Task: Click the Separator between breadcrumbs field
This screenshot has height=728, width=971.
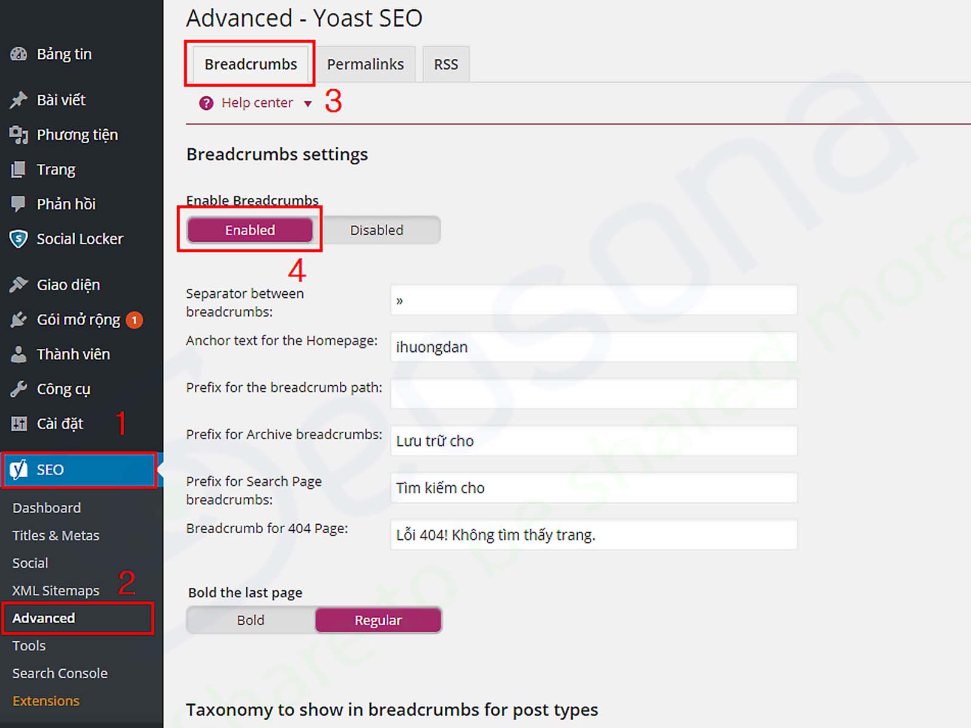Action: coord(594,300)
